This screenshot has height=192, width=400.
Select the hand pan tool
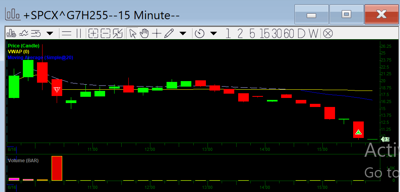(x=144, y=33)
